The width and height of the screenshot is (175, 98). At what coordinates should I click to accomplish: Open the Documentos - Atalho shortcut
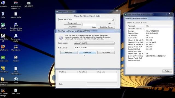pyautogui.click(x=16, y=38)
